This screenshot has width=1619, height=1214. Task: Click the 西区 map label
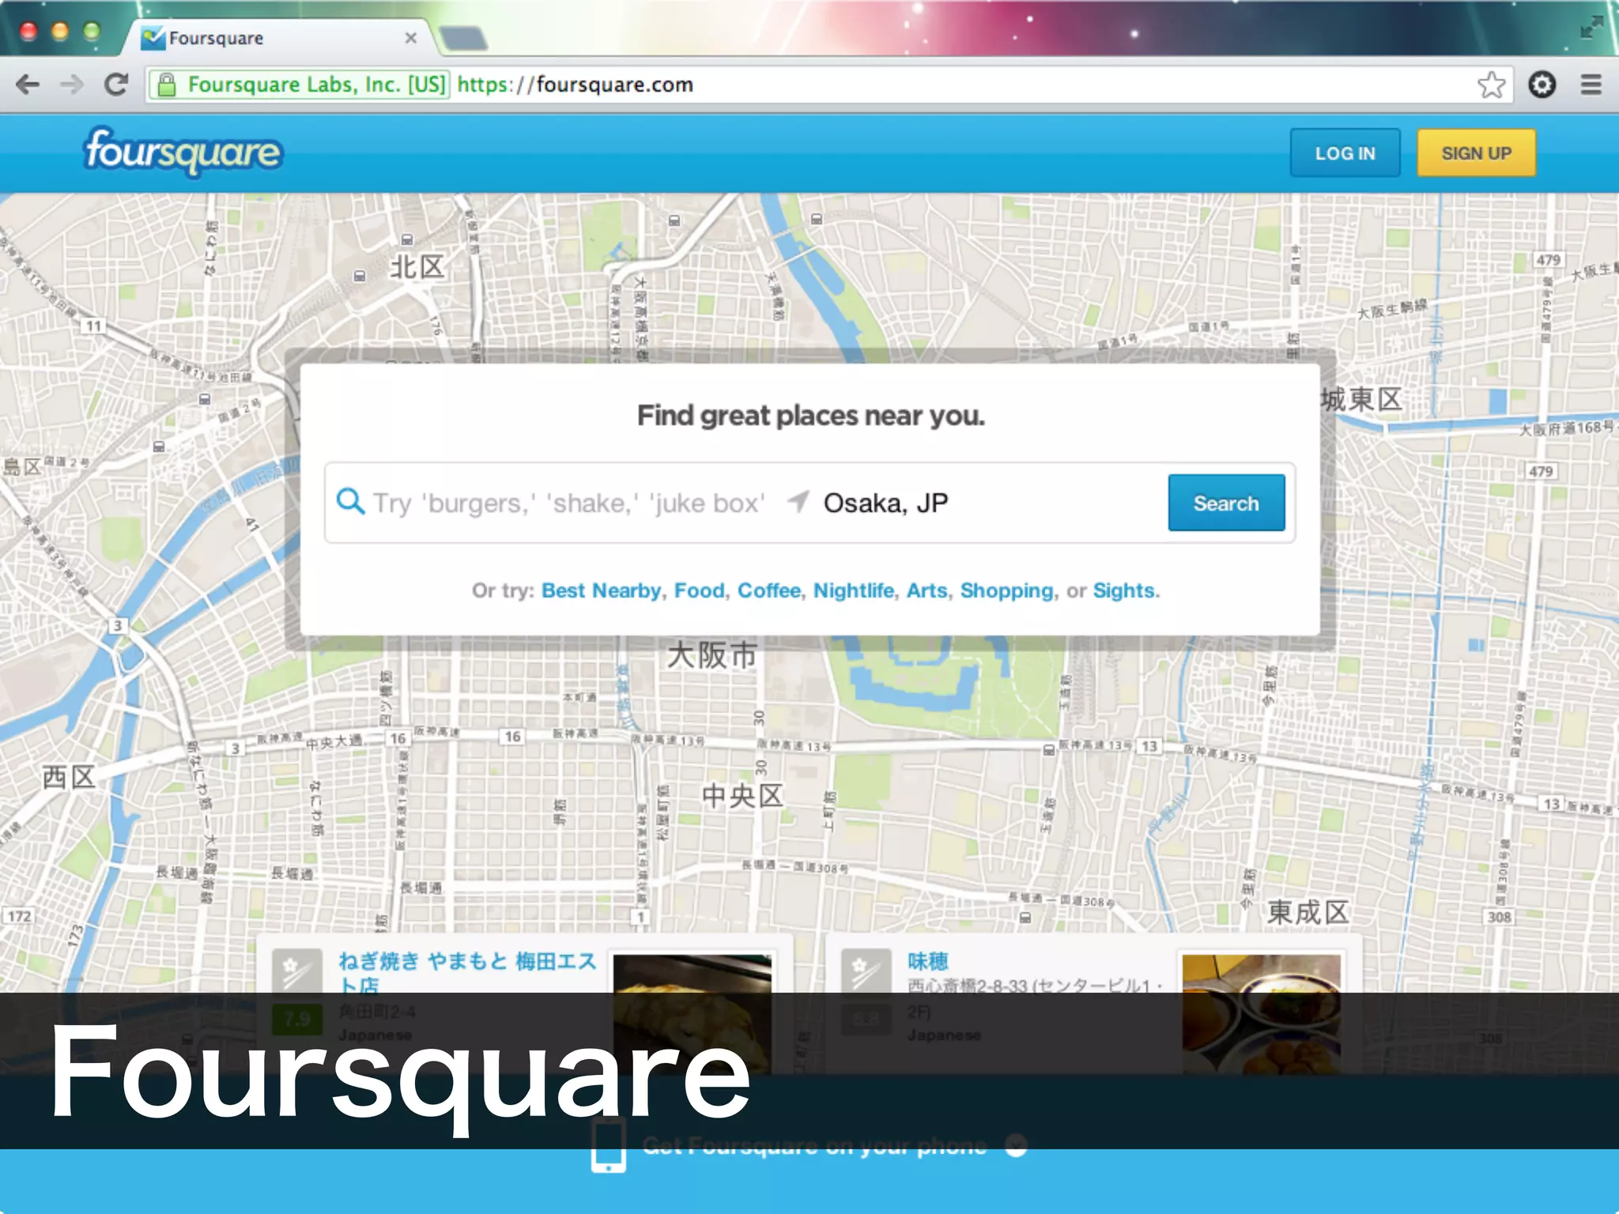69,777
